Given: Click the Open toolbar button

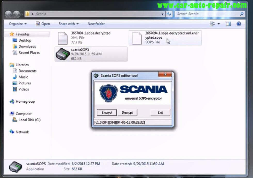Looking at the screenshot, I should [x=43, y=24].
